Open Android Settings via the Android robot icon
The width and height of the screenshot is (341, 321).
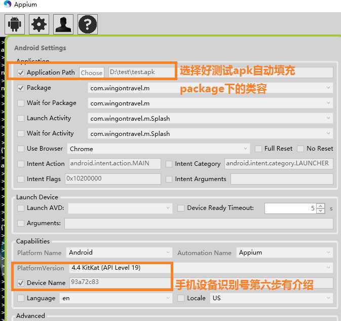(x=15, y=24)
